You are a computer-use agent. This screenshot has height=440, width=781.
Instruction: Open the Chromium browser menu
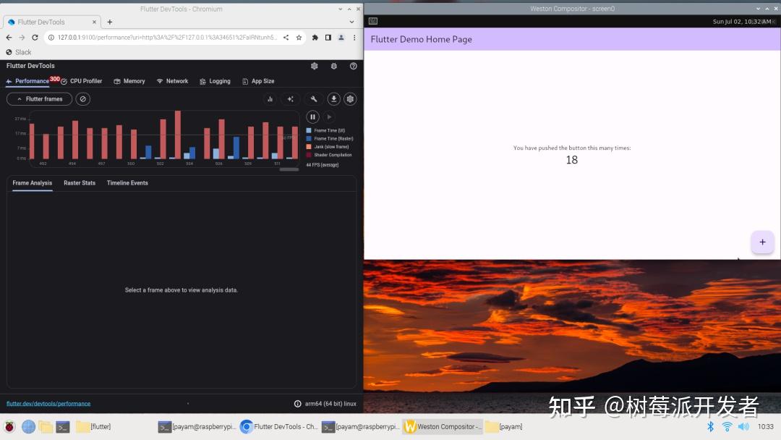[x=354, y=38]
